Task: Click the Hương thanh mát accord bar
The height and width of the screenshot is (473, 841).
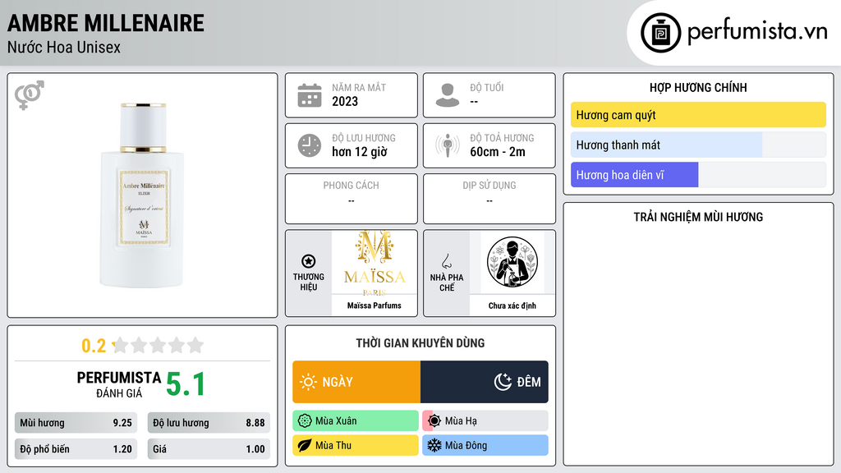Action: point(698,145)
